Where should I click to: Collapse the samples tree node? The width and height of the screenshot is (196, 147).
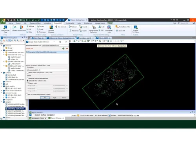2,102
